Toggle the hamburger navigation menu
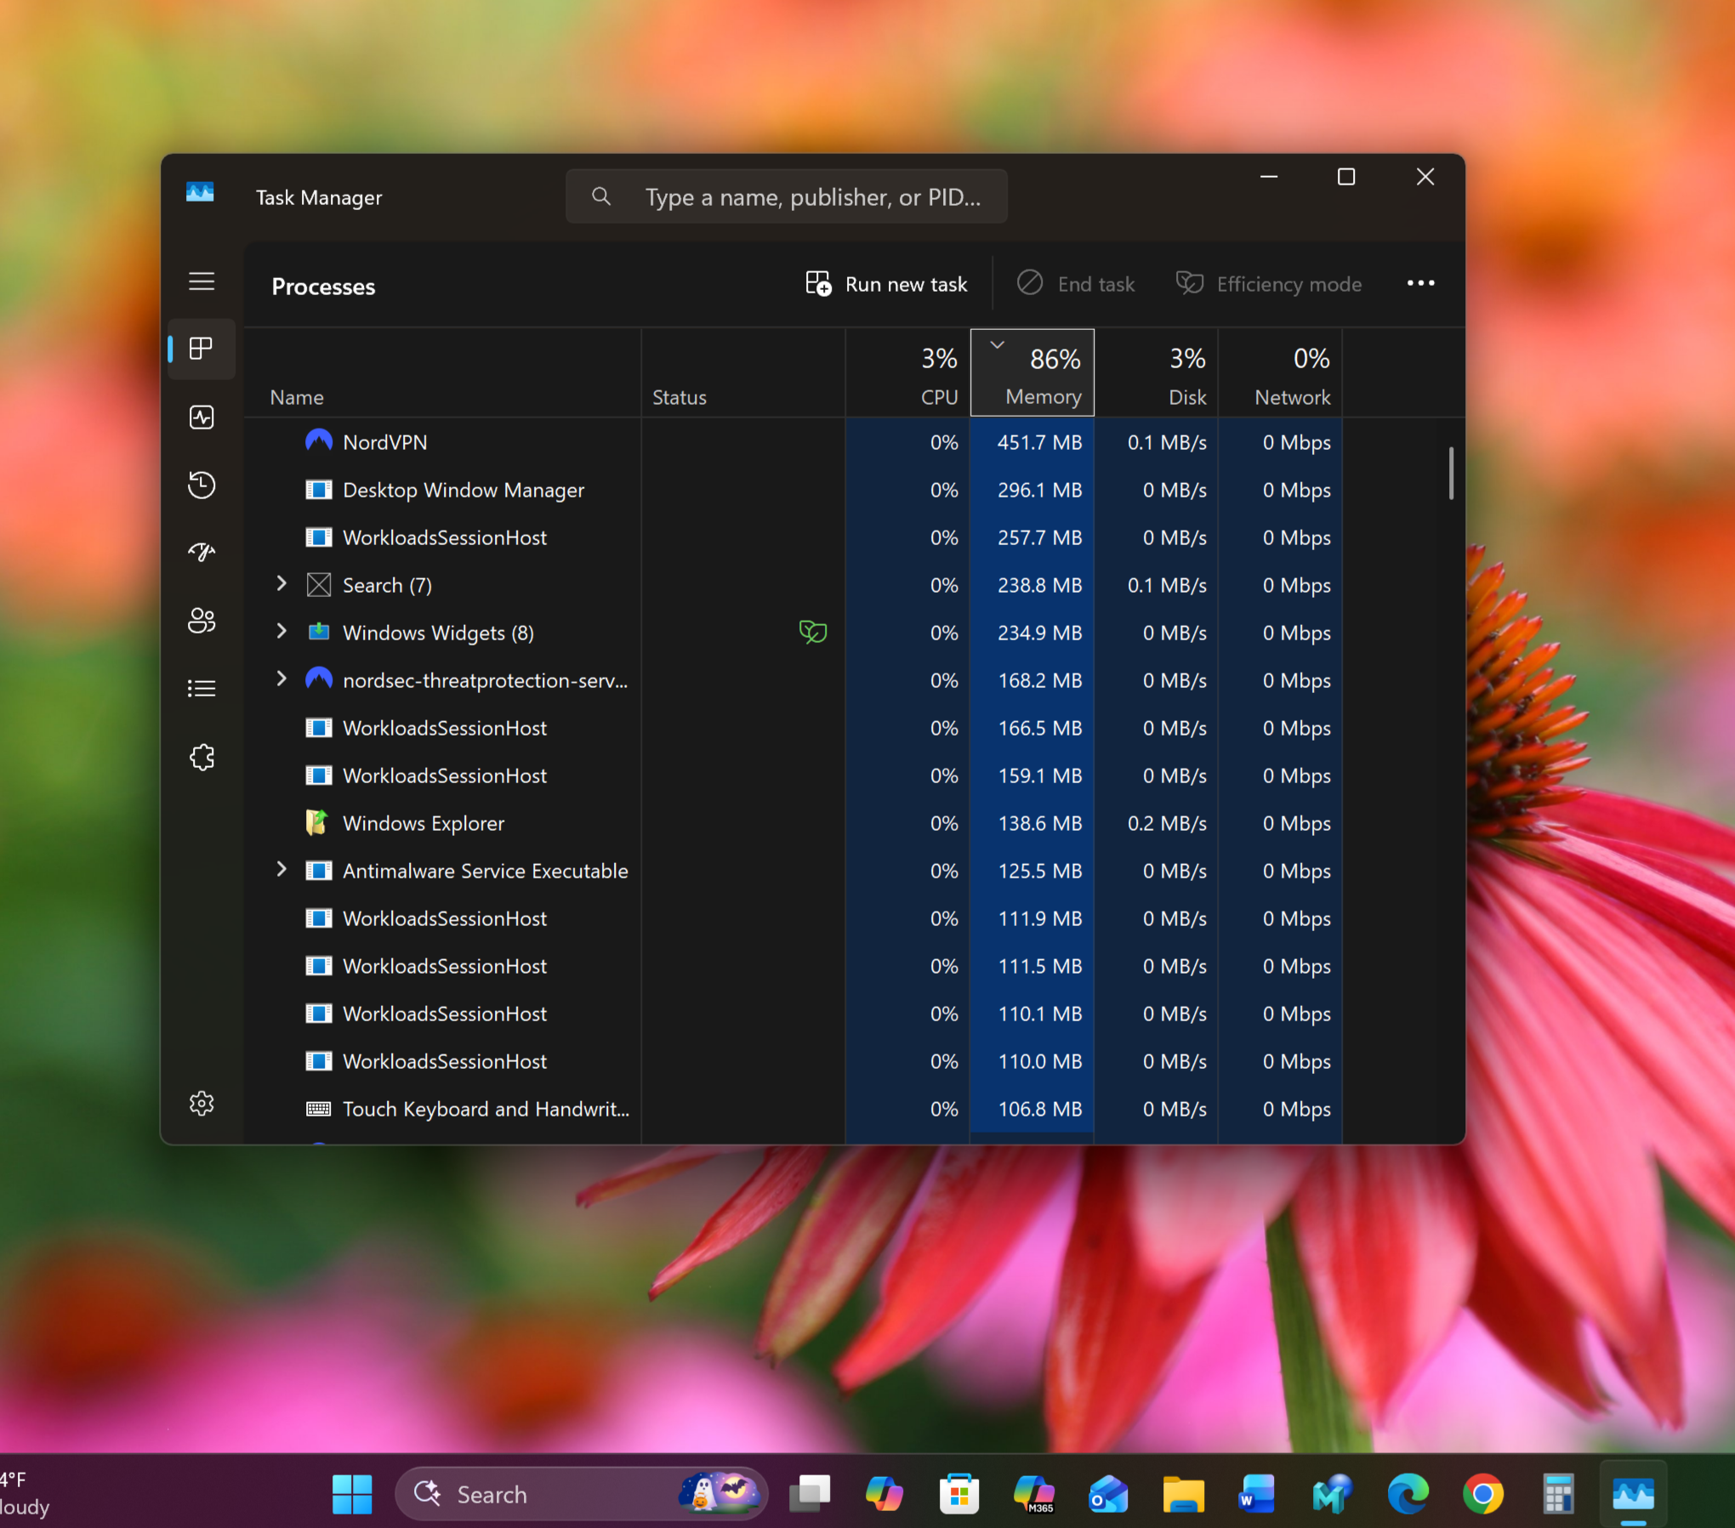 coord(202,281)
